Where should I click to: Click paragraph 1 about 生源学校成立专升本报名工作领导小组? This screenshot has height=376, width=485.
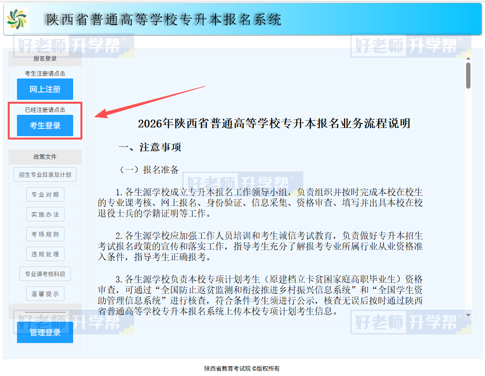pyautogui.click(x=260, y=203)
